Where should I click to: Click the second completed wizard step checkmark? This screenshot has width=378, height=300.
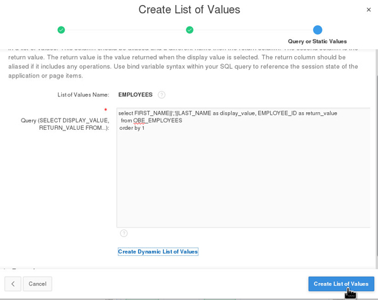tap(190, 30)
